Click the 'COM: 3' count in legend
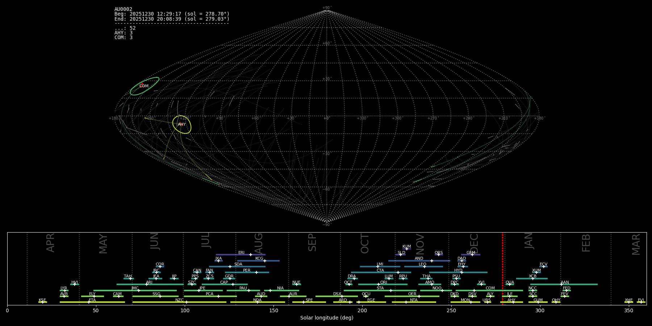 click(x=123, y=38)
